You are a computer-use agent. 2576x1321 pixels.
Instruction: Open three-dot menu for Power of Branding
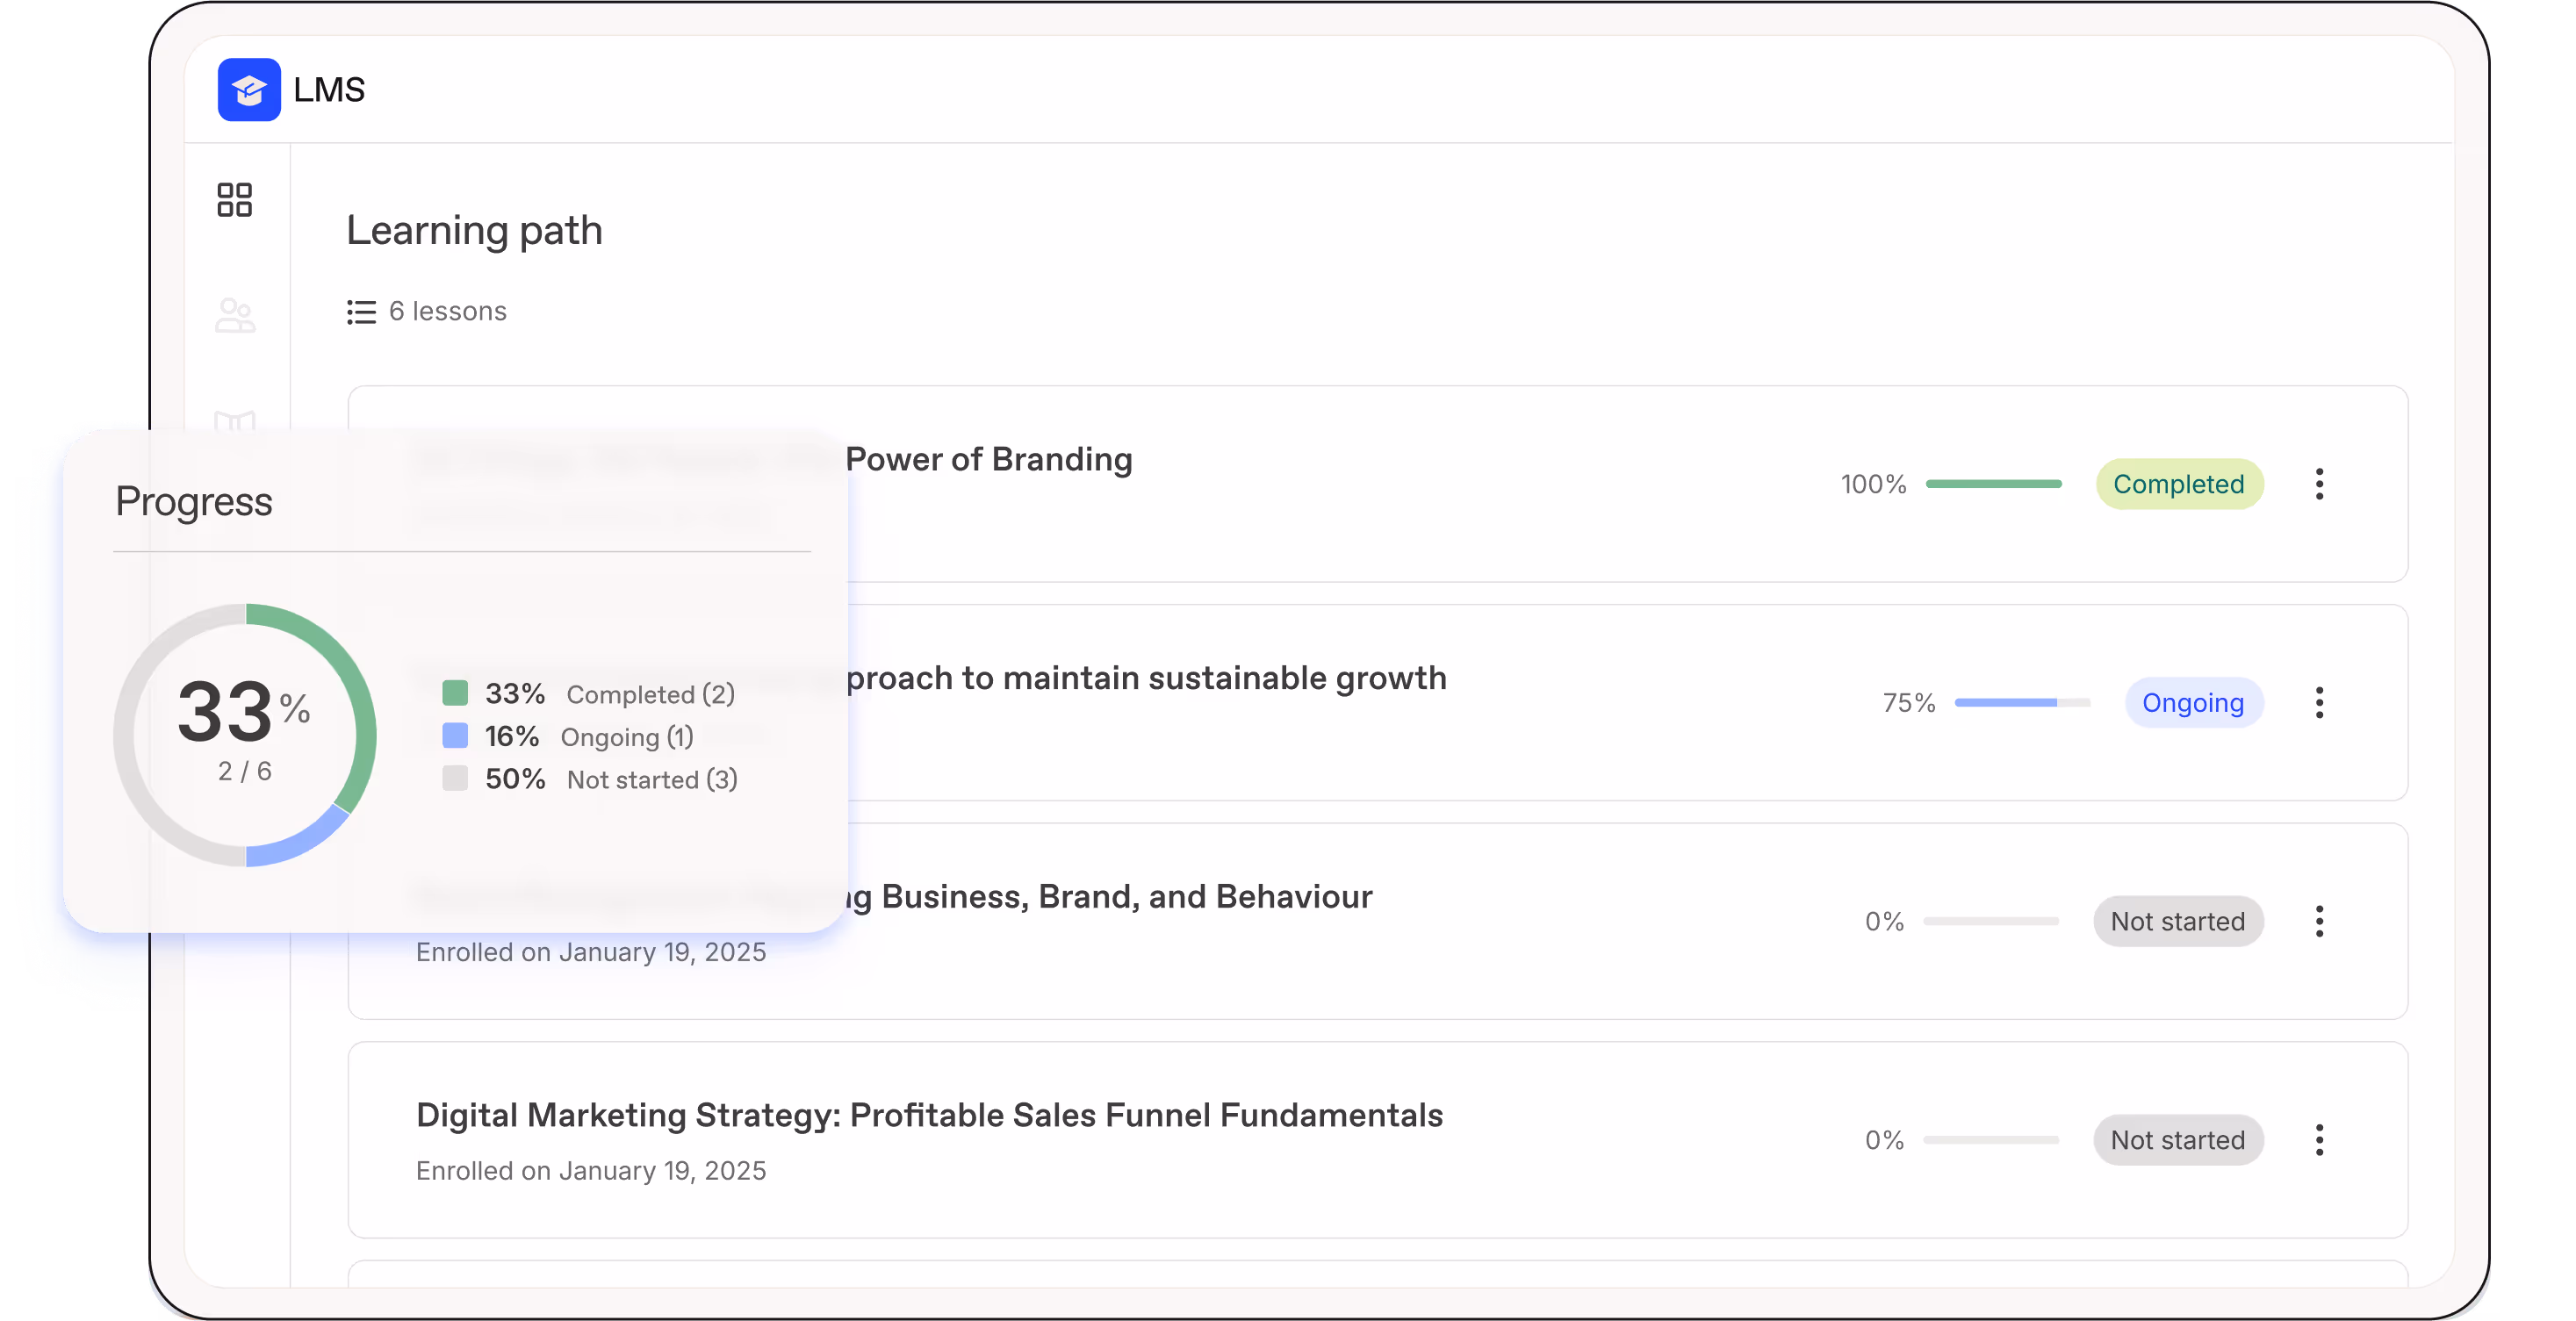(x=2319, y=484)
